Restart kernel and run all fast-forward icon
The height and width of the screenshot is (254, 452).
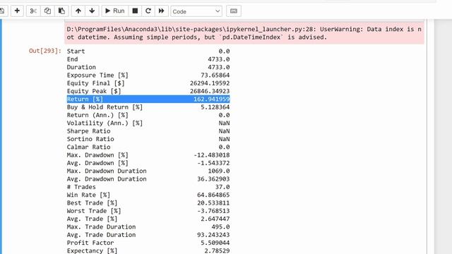[x=162, y=11]
